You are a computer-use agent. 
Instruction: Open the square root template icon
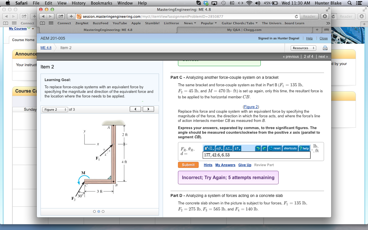tap(209, 148)
